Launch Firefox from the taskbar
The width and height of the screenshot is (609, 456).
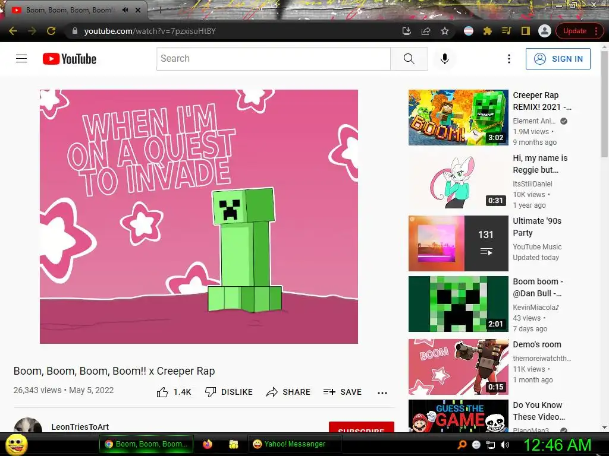pyautogui.click(x=208, y=444)
